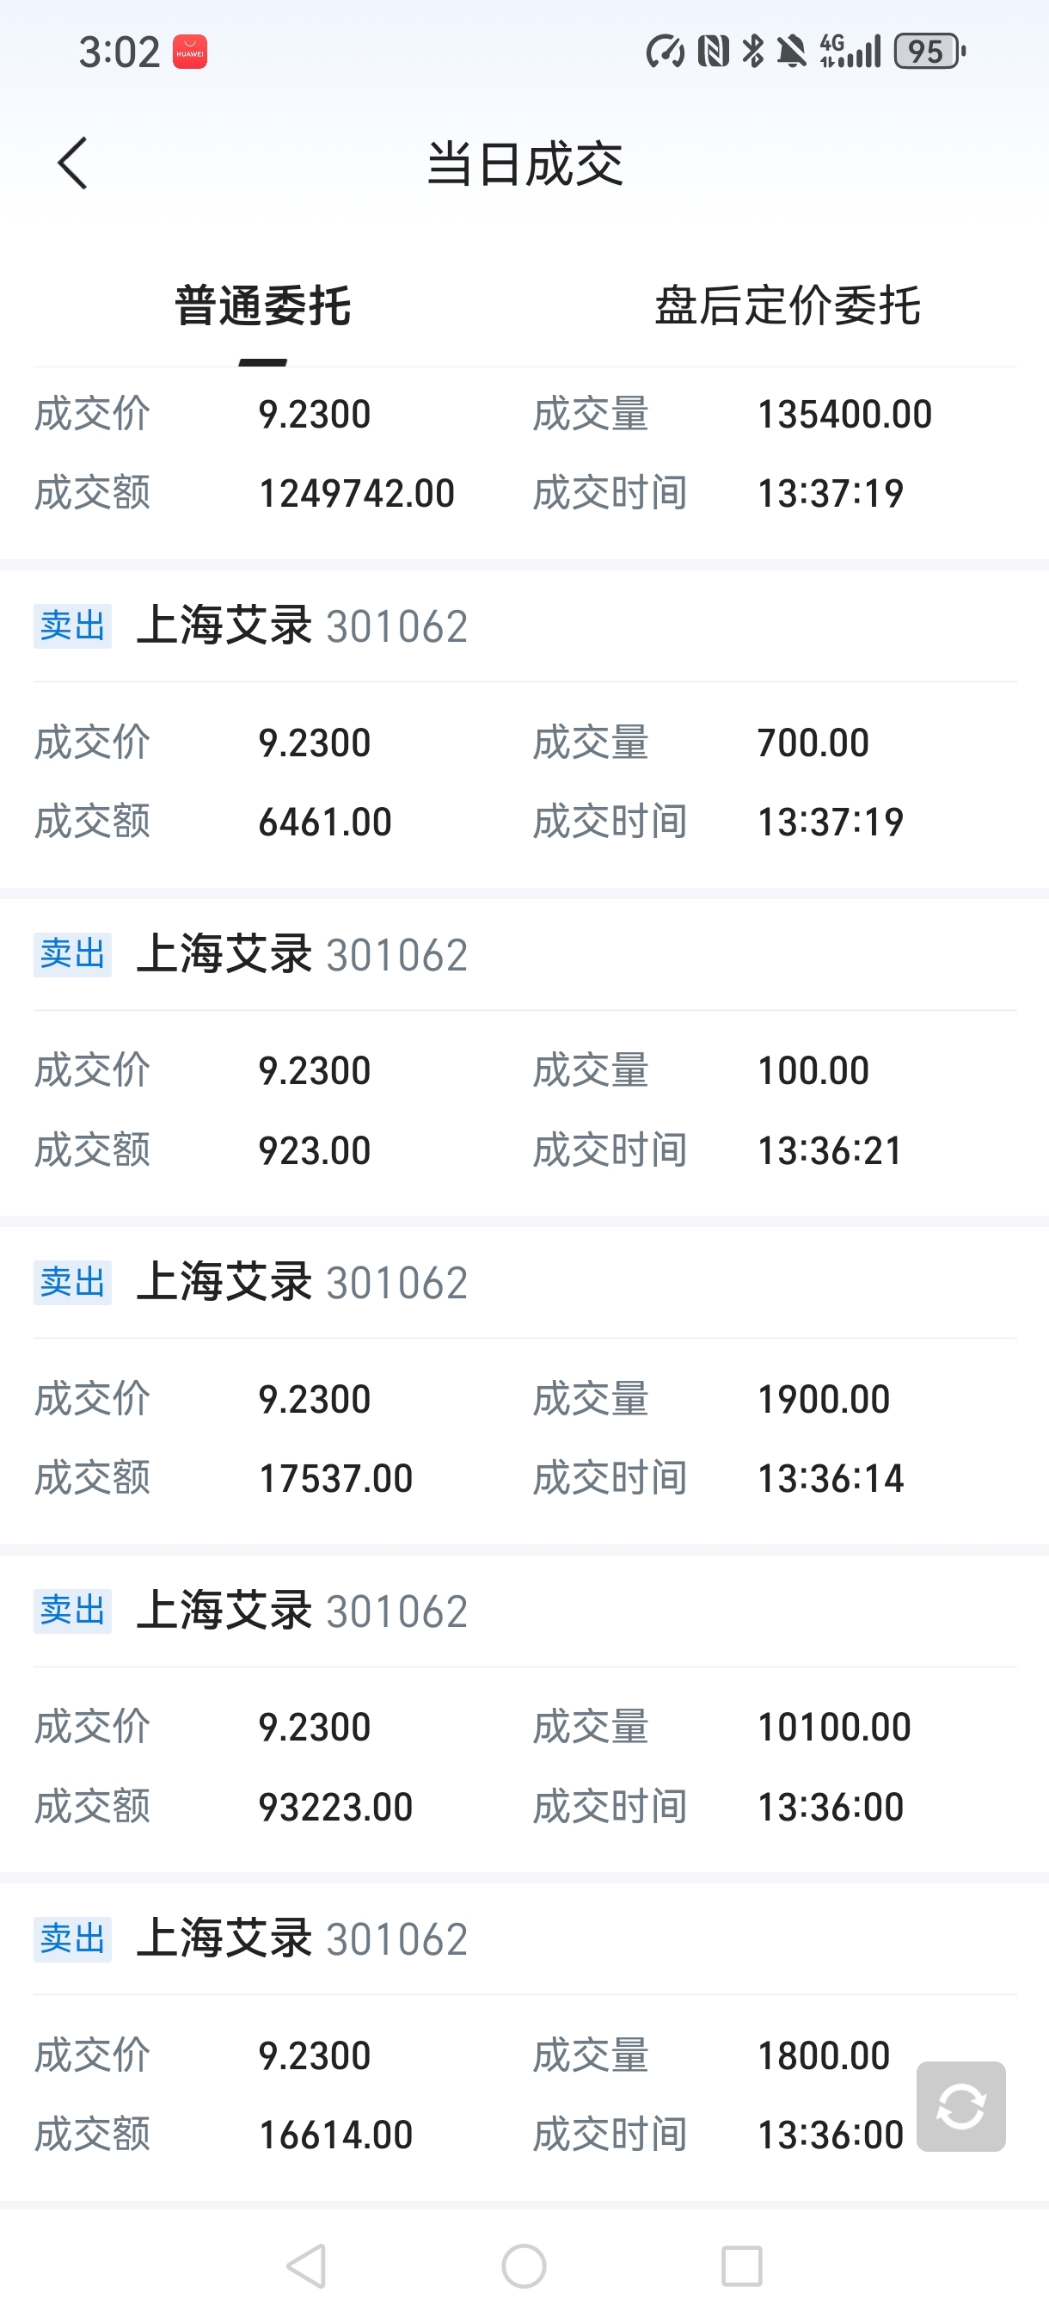This screenshot has height=2323, width=1049.
Task: Tap the battery indicator showing 95
Action: tap(929, 52)
